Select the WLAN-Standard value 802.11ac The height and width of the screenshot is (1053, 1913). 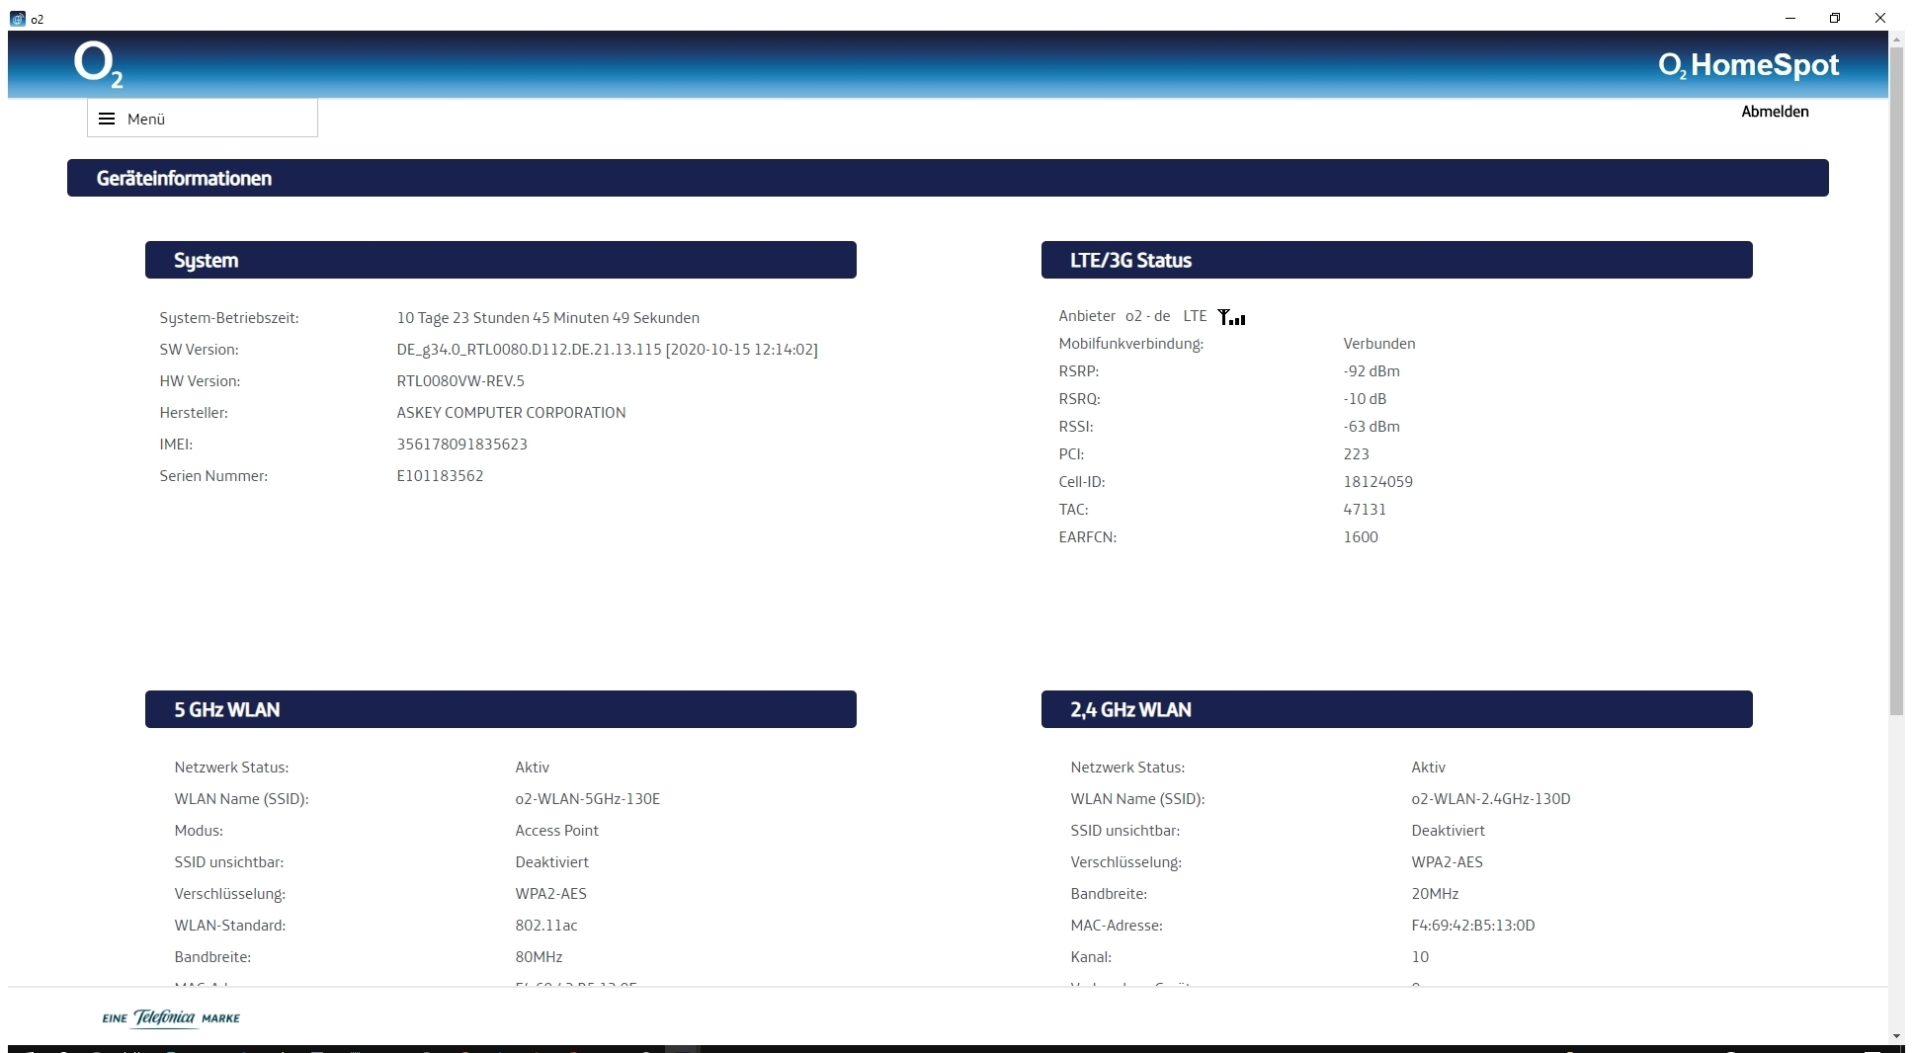(x=546, y=926)
